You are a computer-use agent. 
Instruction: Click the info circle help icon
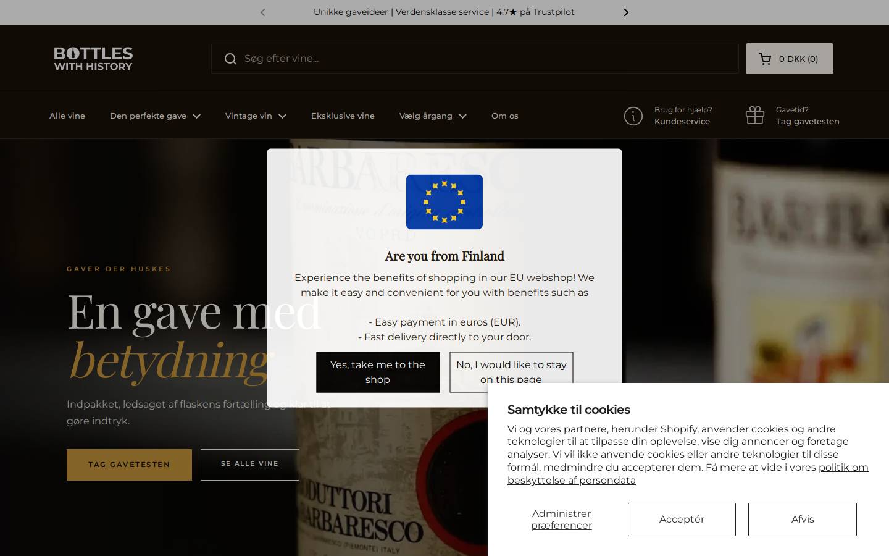(x=633, y=116)
